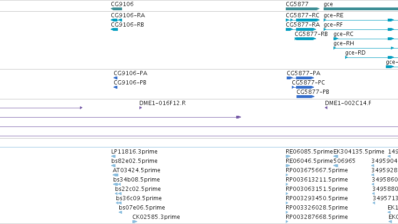Click EST label bs34b08.5prime
The image size is (398, 224).
click(137, 180)
